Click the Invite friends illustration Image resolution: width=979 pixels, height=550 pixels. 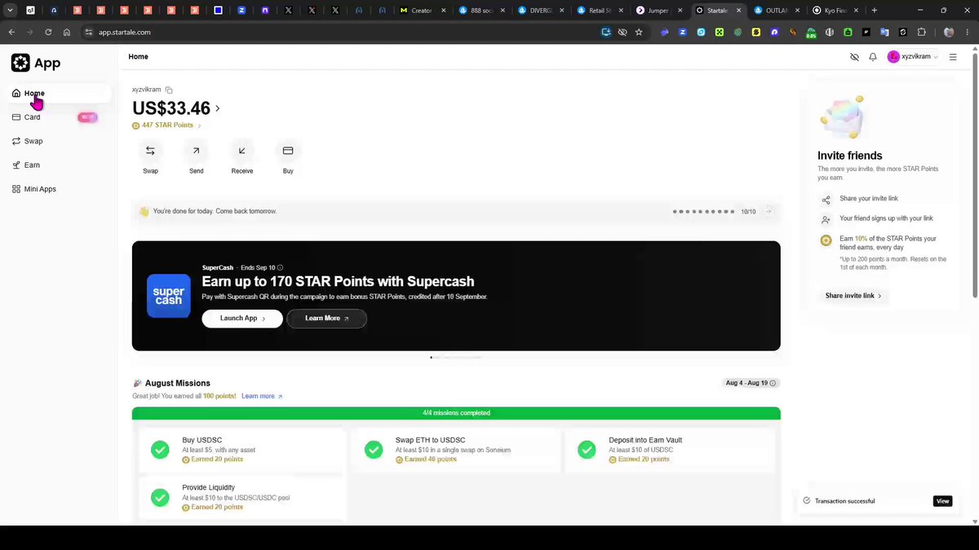click(x=842, y=117)
